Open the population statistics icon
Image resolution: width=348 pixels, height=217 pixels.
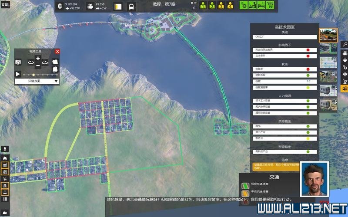coord(90,6)
